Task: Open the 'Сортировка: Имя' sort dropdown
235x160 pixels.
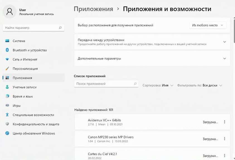Action: pos(158,85)
